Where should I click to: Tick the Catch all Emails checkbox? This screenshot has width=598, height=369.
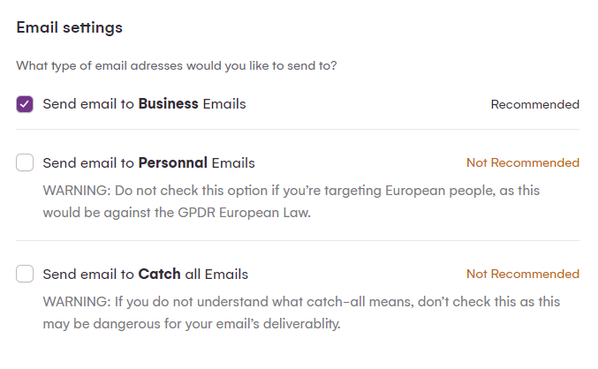coord(25,274)
